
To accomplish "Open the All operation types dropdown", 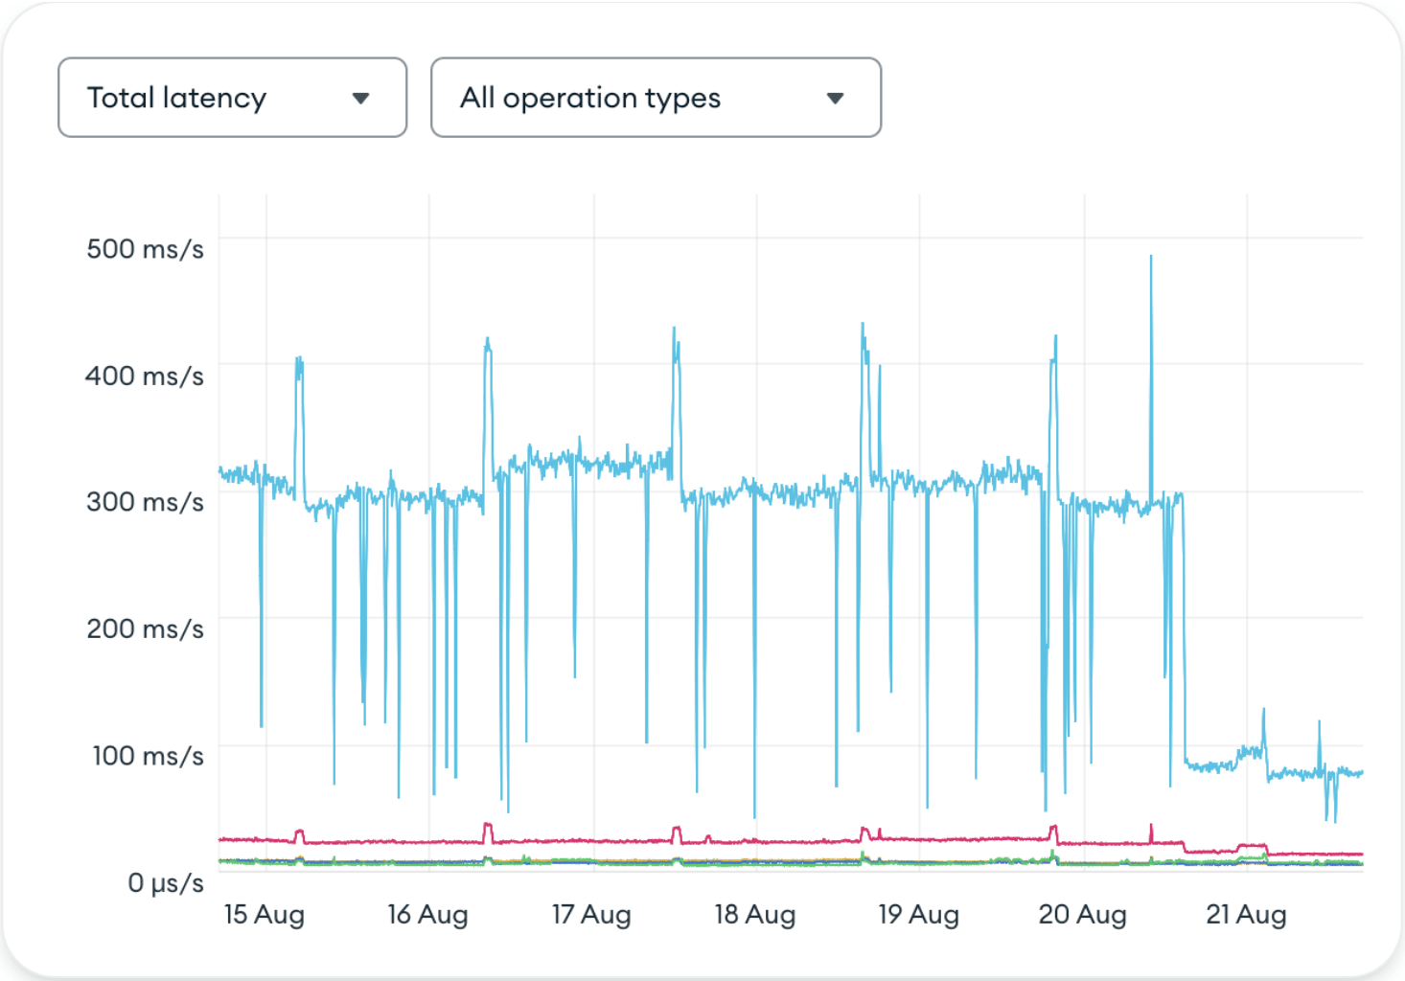I will point(656,98).
